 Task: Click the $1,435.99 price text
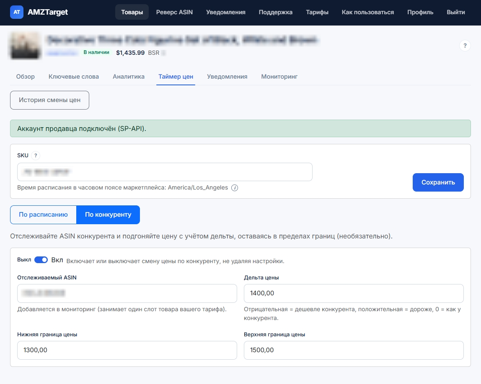130,53
